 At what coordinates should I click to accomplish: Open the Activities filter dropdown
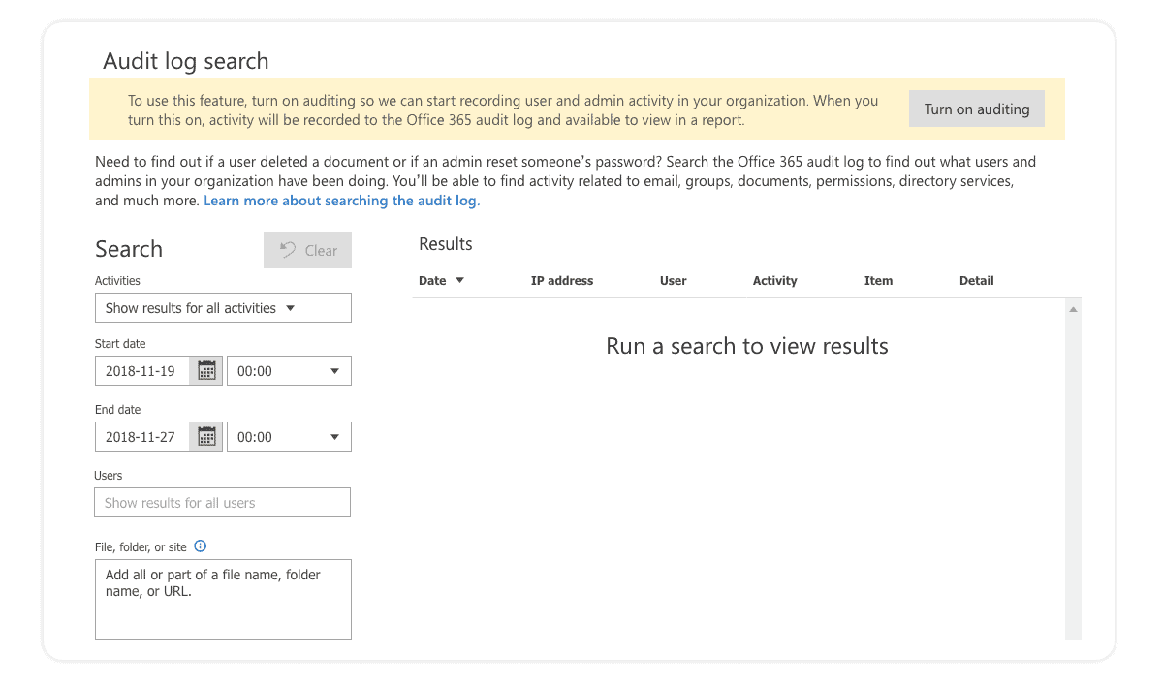pos(223,307)
